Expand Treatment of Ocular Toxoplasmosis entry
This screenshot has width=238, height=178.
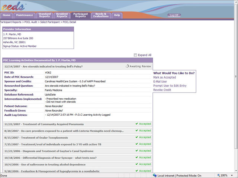point(78,138)
